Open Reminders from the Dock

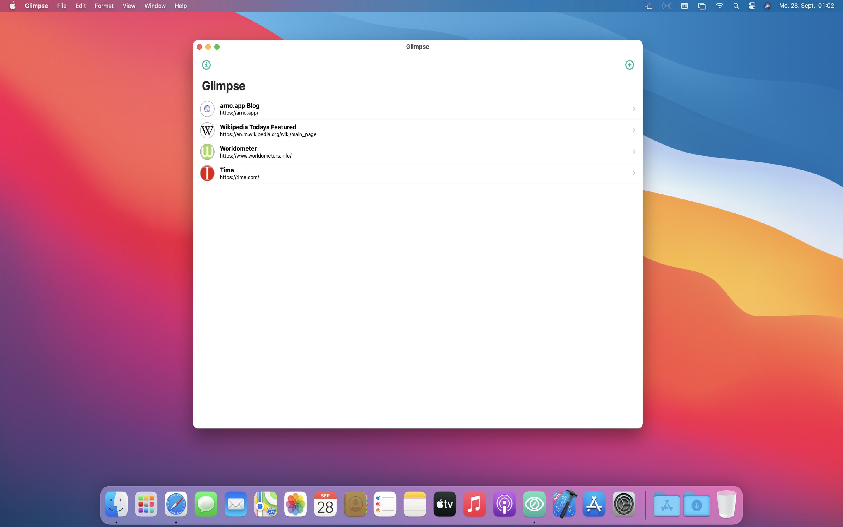pos(385,504)
